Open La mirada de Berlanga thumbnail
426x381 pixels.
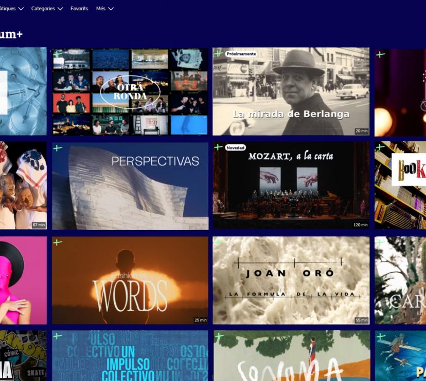coord(291,91)
